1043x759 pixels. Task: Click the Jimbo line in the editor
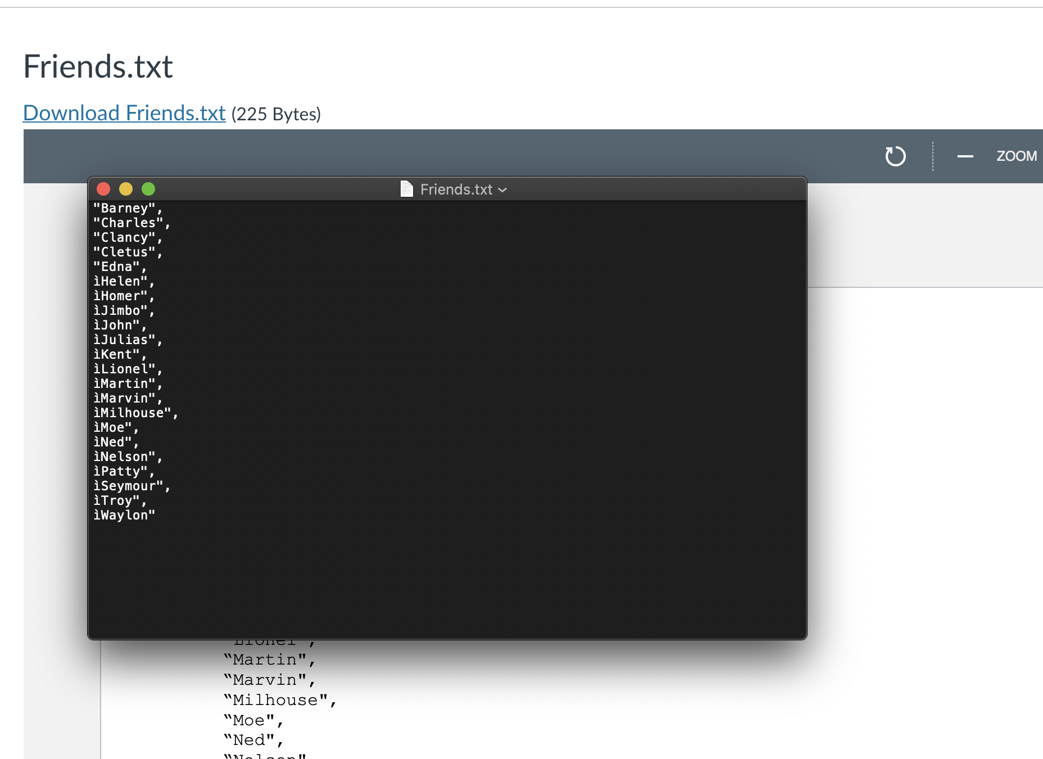(x=124, y=311)
